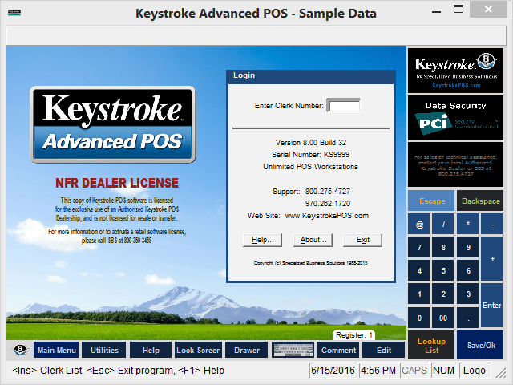Image resolution: width=513 pixels, height=385 pixels.
Task: Tap the decimal point key on keypad
Action: [468, 318]
